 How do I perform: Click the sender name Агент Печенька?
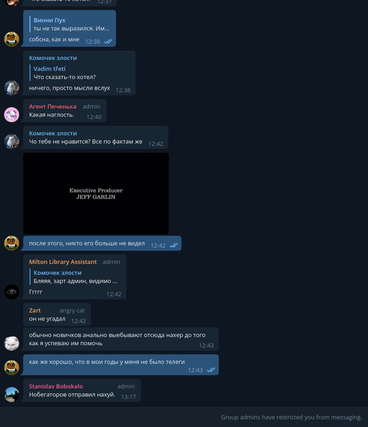(x=53, y=106)
